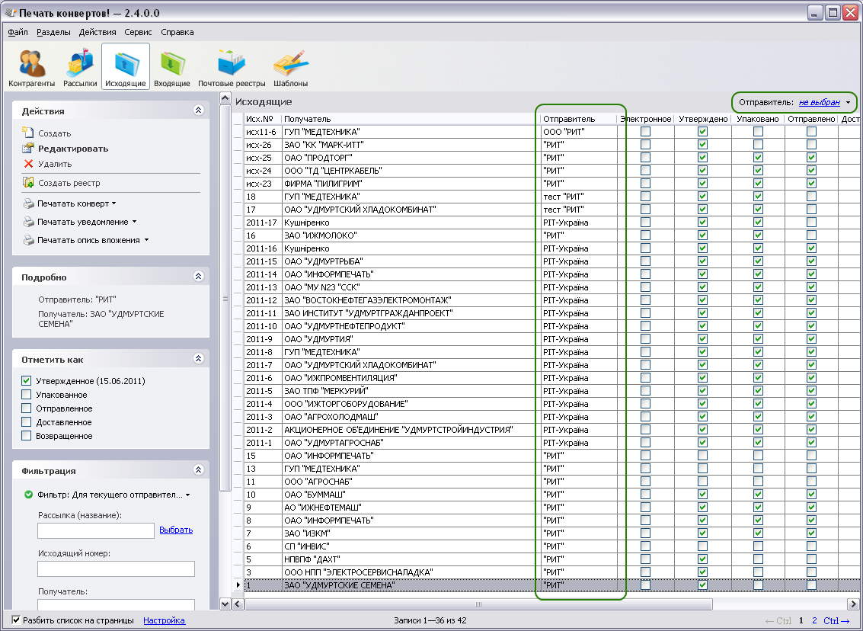Screen dimensions: 863x631
Task: Open the Справка menu
Action: (x=177, y=32)
